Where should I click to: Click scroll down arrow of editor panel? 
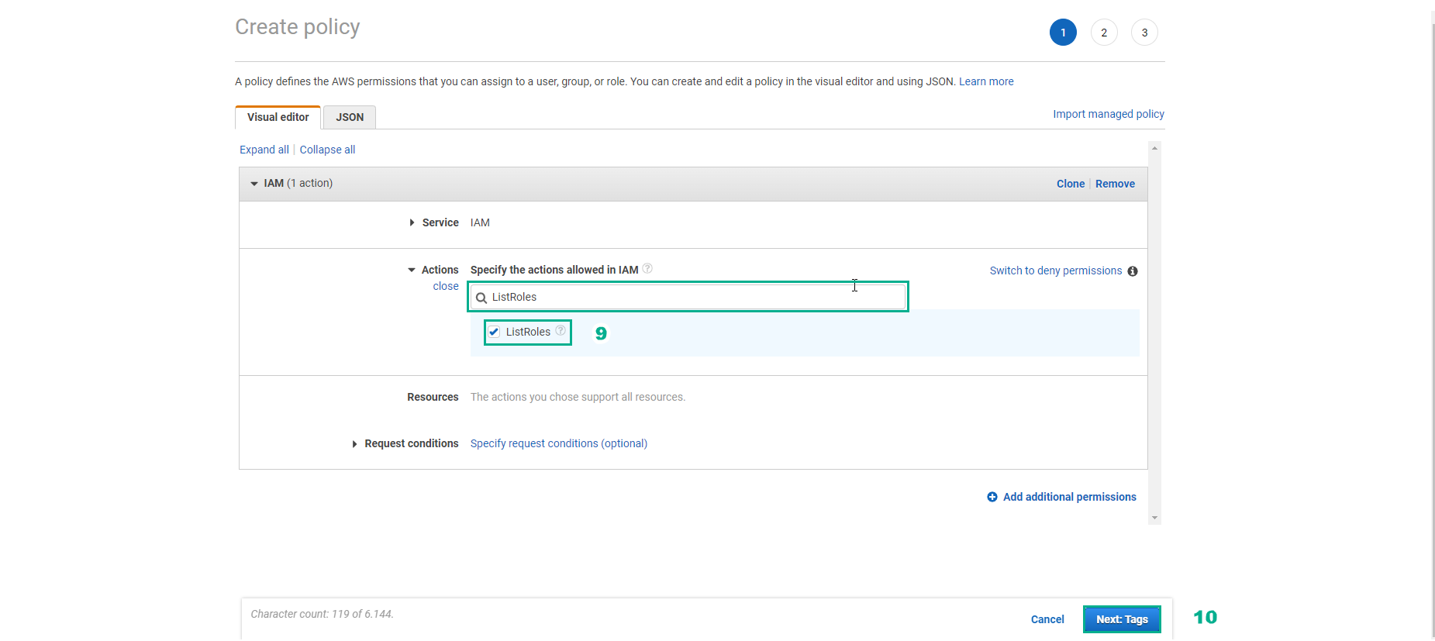click(x=1154, y=518)
